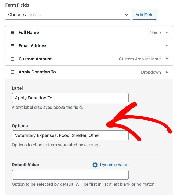The width and height of the screenshot is (175, 195).
Task: Click the drag handle icon for Custom Amount
Action: 13,59
